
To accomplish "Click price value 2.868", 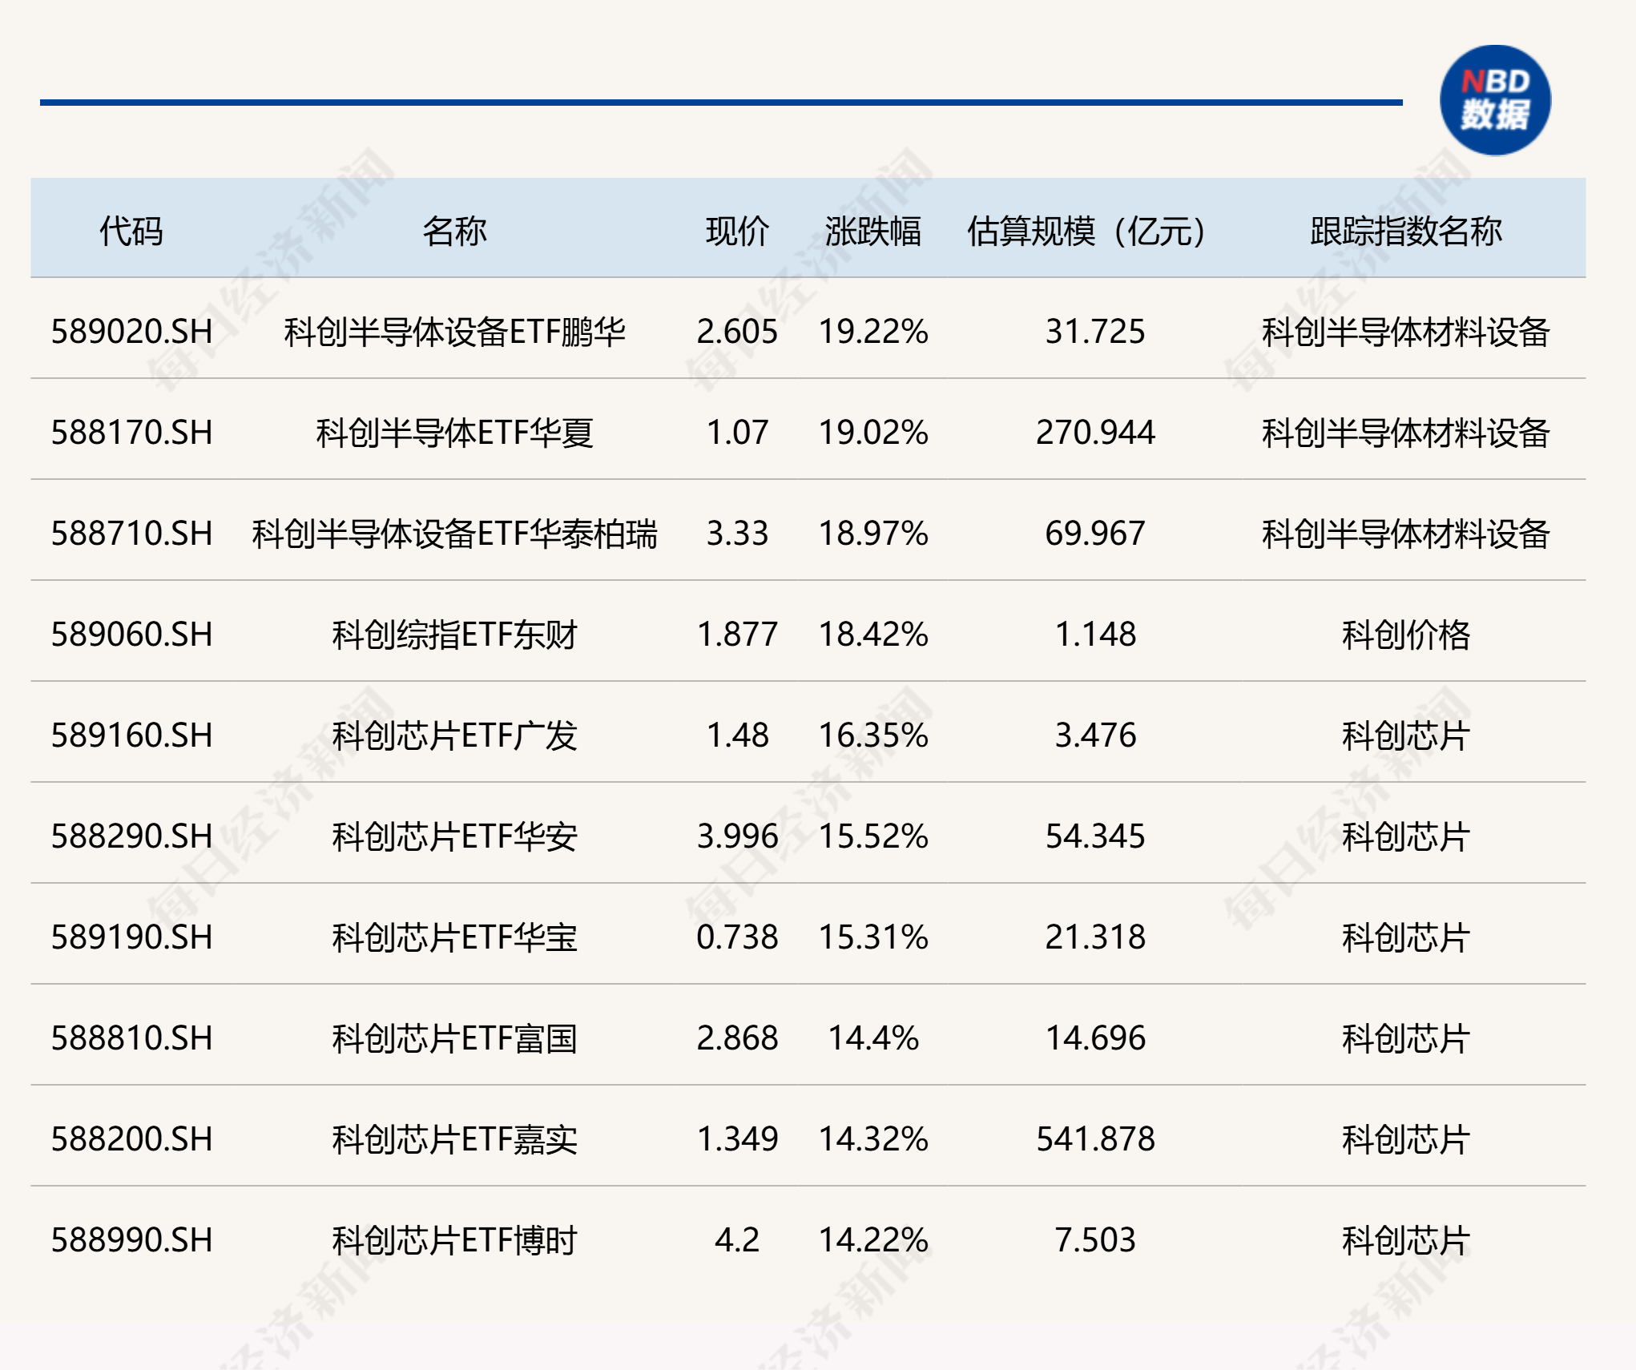I will tap(737, 1038).
